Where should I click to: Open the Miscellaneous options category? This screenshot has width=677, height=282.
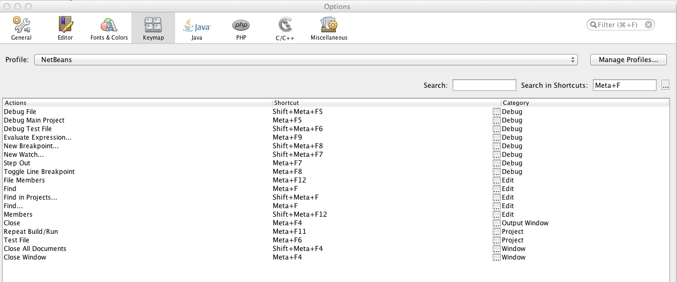(329, 28)
